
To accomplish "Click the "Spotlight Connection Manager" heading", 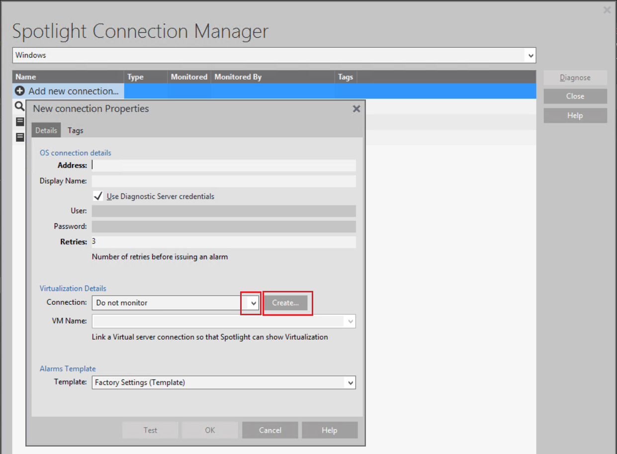I will 140,31.
